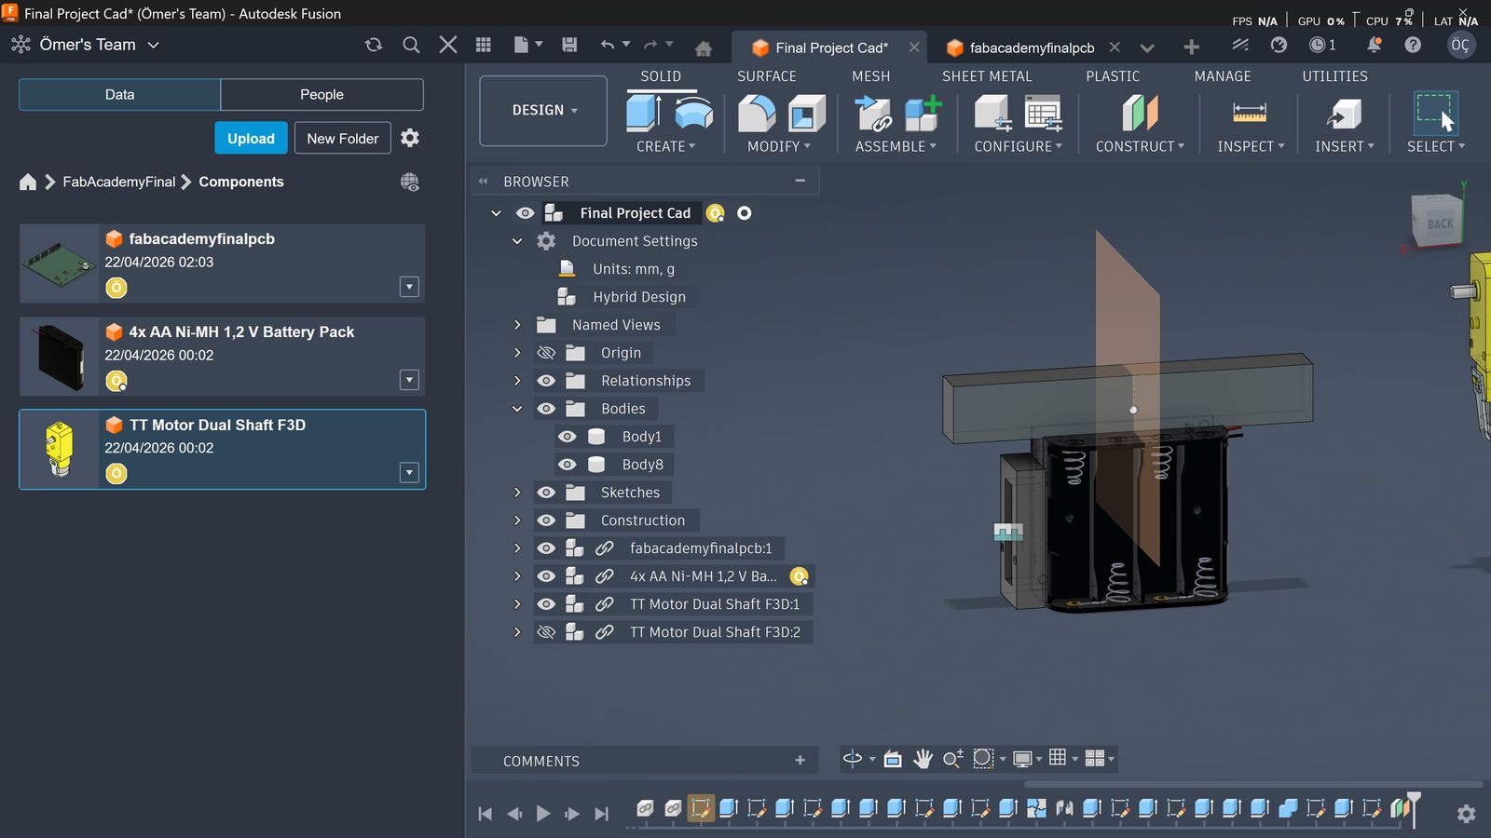Open the Change Parameters table icon
The width and height of the screenshot is (1491, 838).
click(1043, 114)
